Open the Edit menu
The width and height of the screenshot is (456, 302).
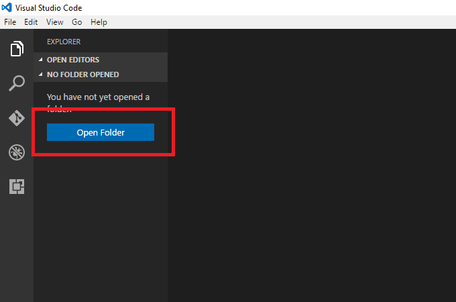click(x=31, y=22)
